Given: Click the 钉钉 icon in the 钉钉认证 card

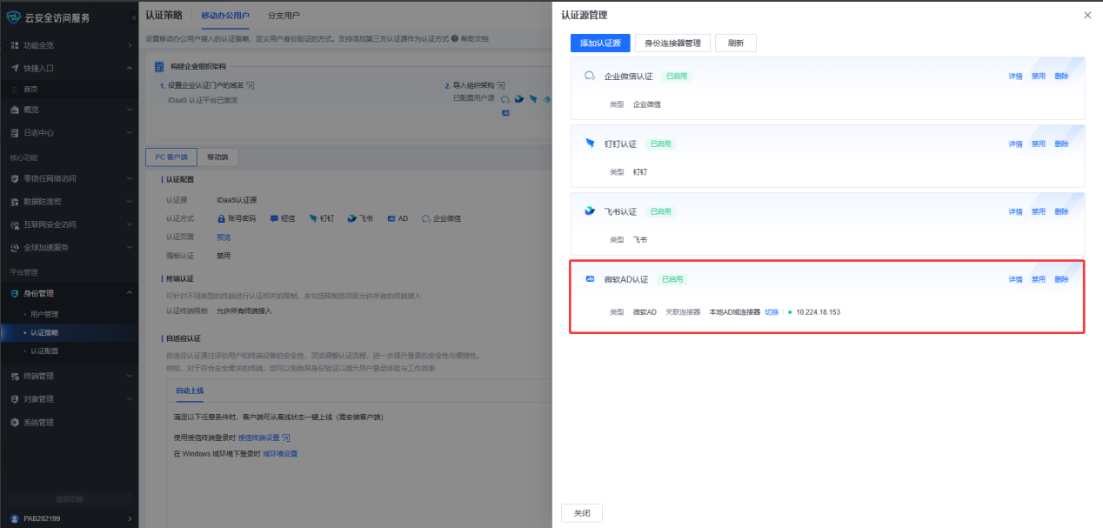Looking at the screenshot, I should [x=590, y=144].
